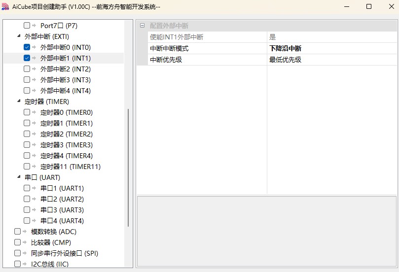Viewport: 399px width, 272px height.
Task: Select the 串口3 (UART3) tree item
Action: pyautogui.click(x=62, y=210)
